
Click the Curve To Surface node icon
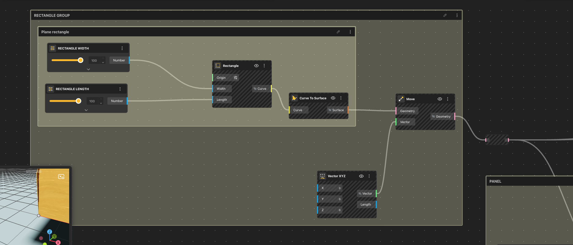(x=294, y=98)
